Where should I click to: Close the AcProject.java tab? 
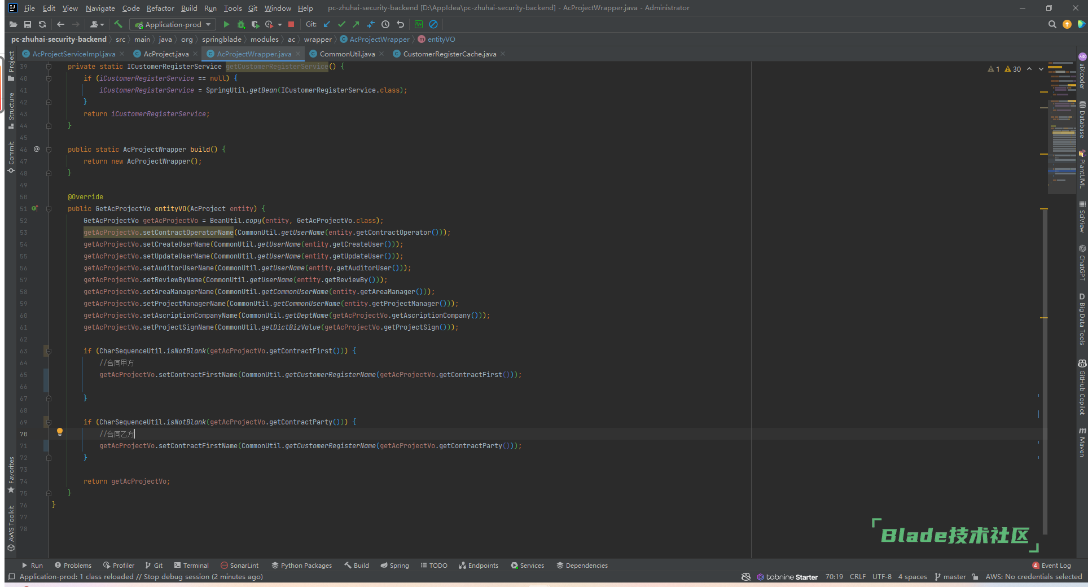tap(195, 54)
